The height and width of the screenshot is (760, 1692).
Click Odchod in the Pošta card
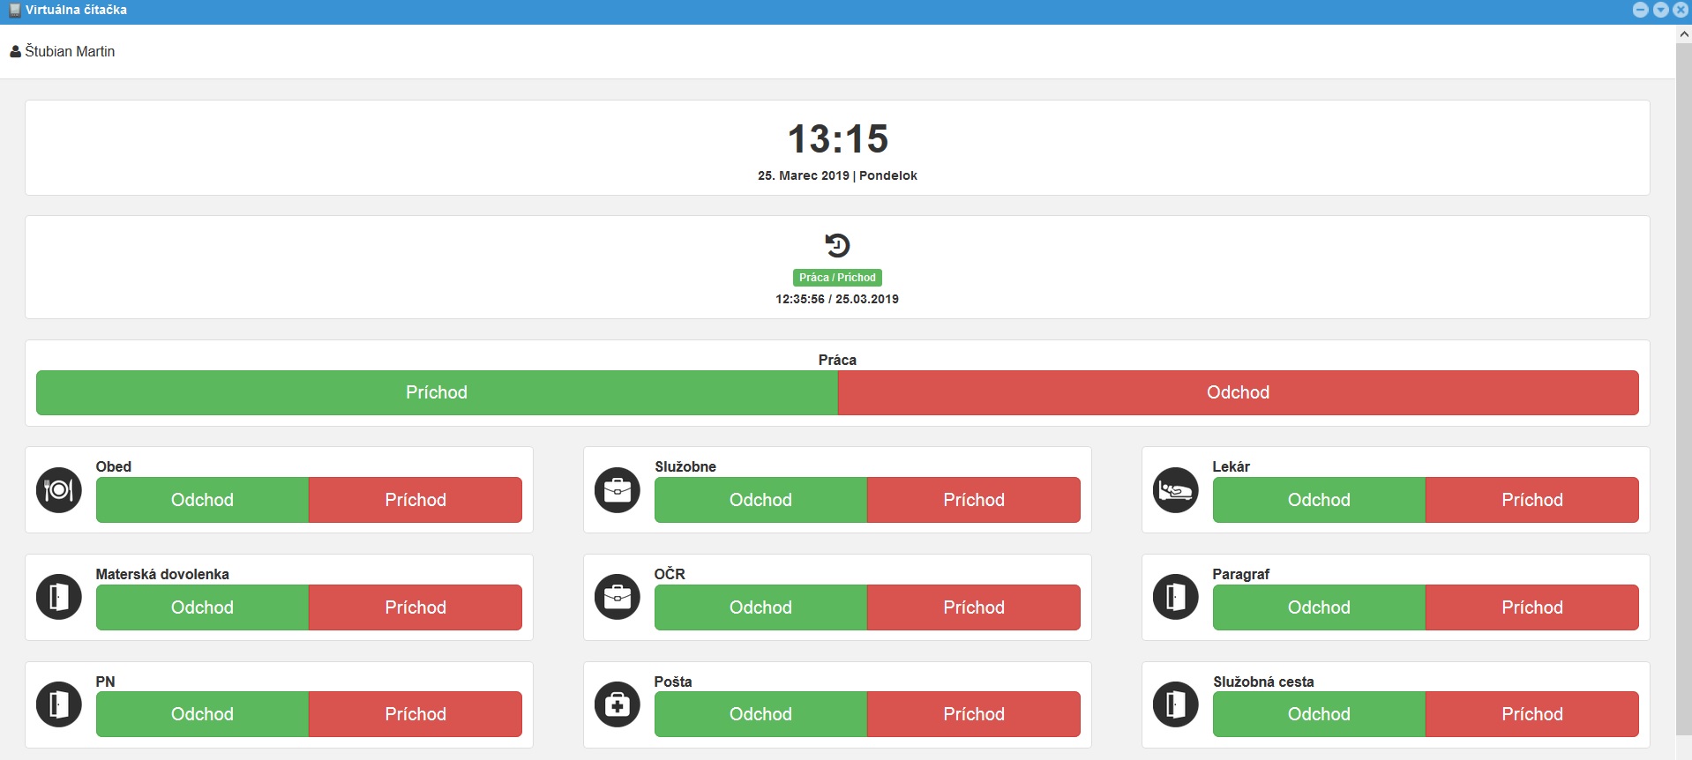pos(760,714)
